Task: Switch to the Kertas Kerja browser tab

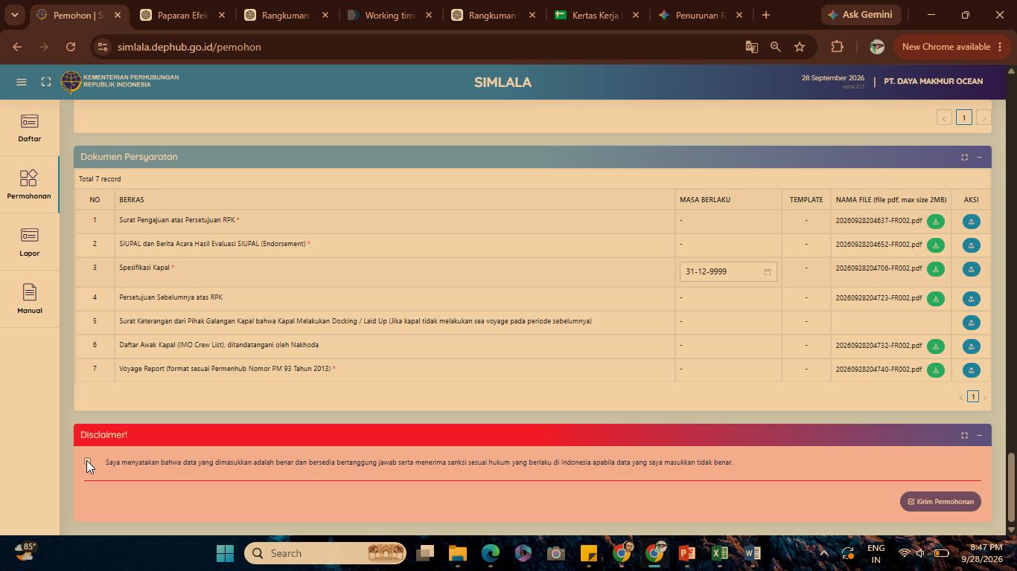Action: click(x=597, y=15)
